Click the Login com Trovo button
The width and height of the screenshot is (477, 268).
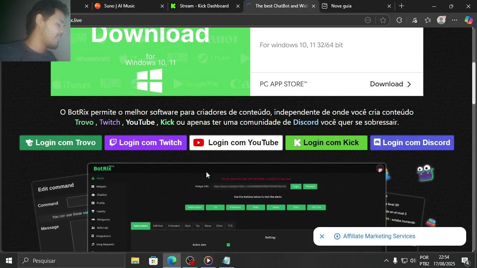pyautogui.click(x=61, y=143)
